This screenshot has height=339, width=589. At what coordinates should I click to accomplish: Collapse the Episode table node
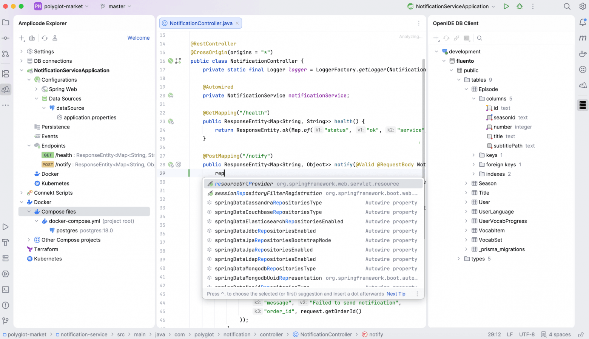tap(466, 89)
